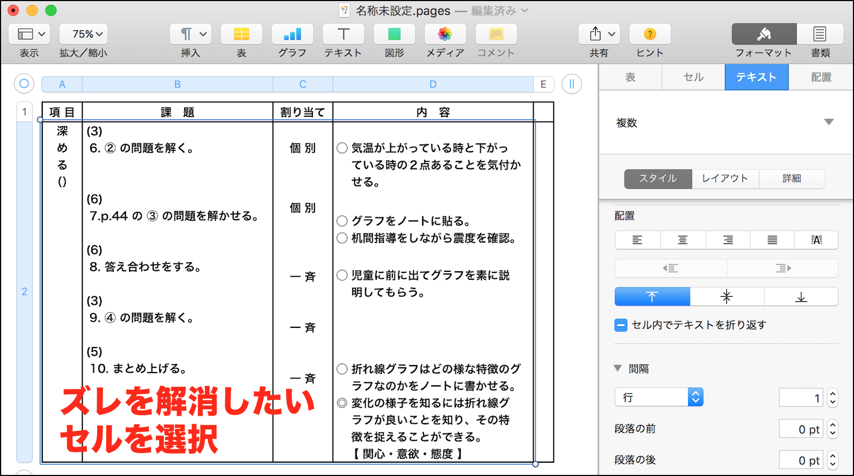Click the line spacing value field

[x=800, y=398]
